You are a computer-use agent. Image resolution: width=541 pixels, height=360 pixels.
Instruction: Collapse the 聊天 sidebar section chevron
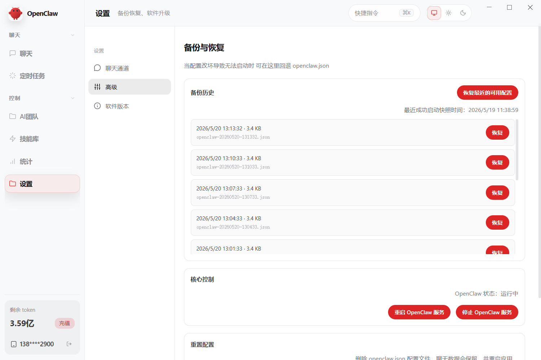[73, 35]
